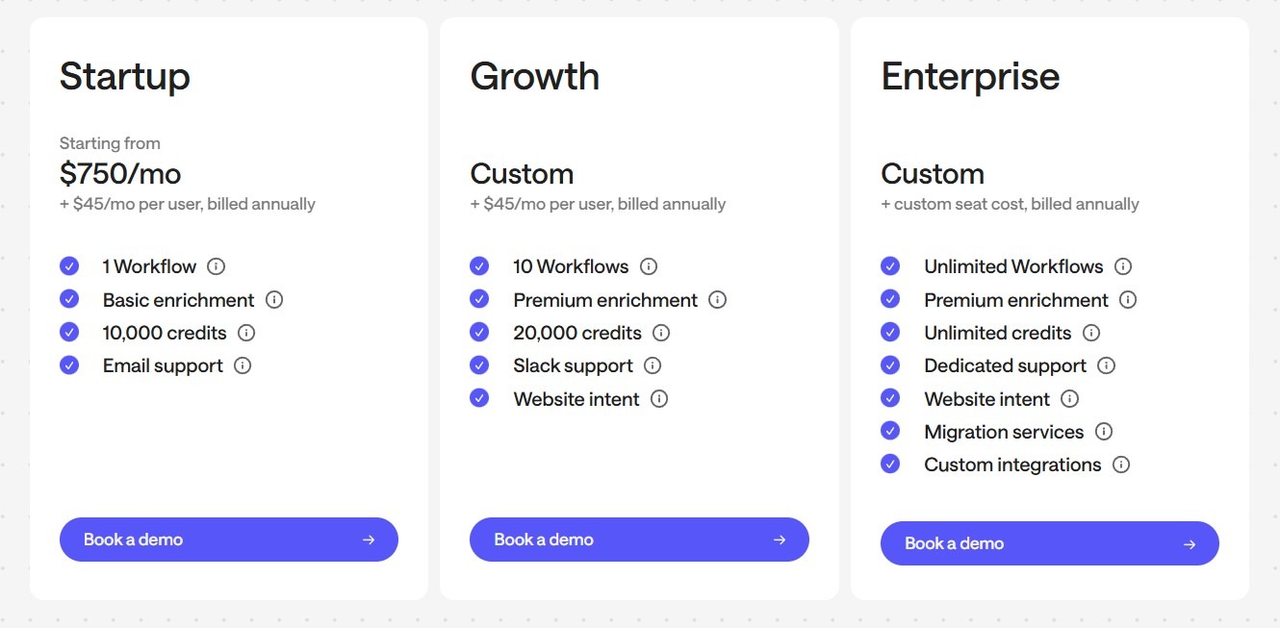Image resolution: width=1280 pixels, height=628 pixels.
Task: Book a demo for the Growth plan
Action: pyautogui.click(x=639, y=540)
